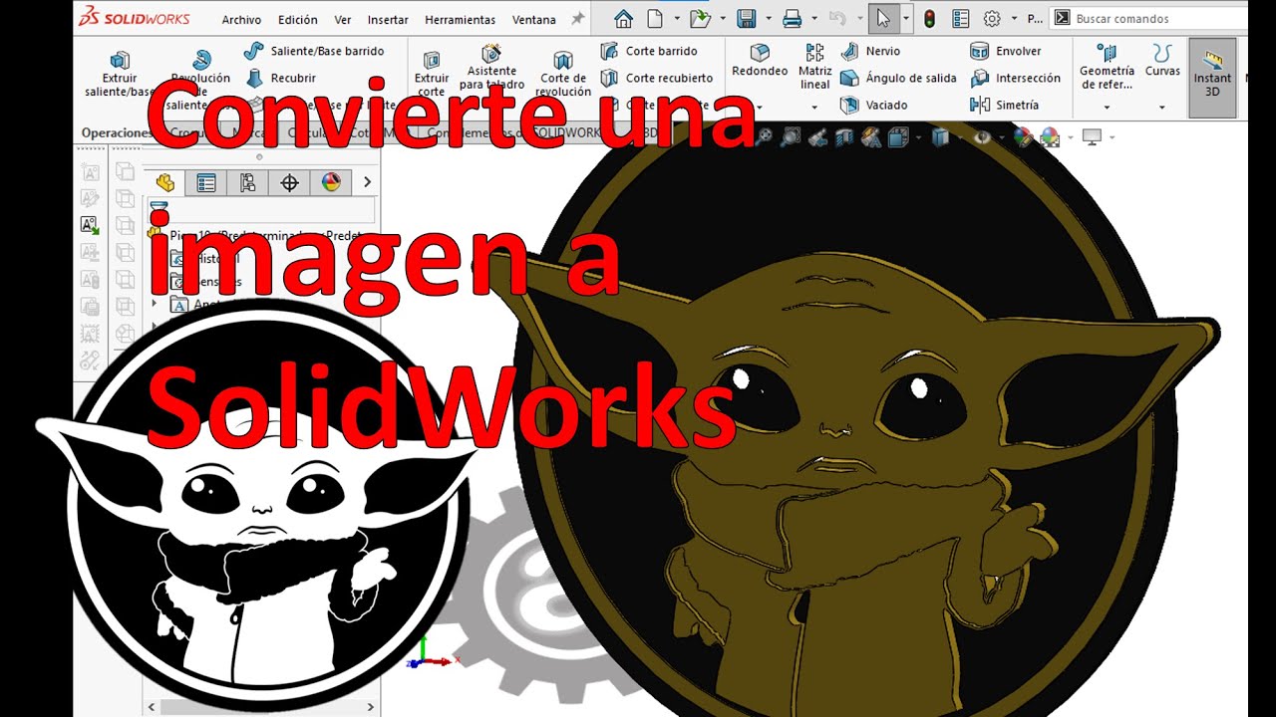Open the Herramientas menu
Screen dimensions: 1276x717
click(x=460, y=19)
